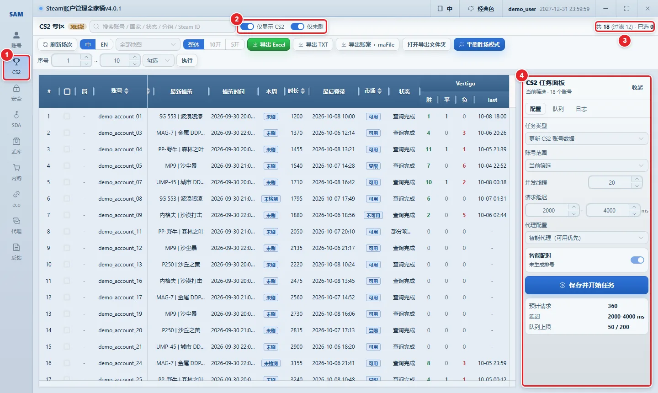Expand the 代理配置 dropdown
Screen dimensions: 658x393
click(x=586, y=238)
